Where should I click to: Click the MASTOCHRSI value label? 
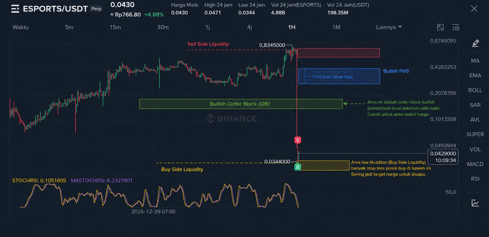[102, 181]
